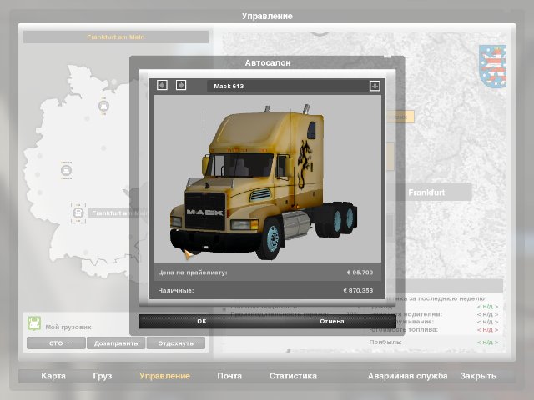The width and height of the screenshot is (534, 400).
Task: Click the Frankfurt am Main header bar
Action: [x=116, y=37]
